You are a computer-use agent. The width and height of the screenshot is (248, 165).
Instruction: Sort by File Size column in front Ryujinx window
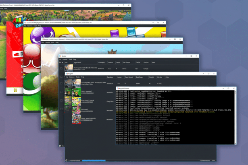160,77
